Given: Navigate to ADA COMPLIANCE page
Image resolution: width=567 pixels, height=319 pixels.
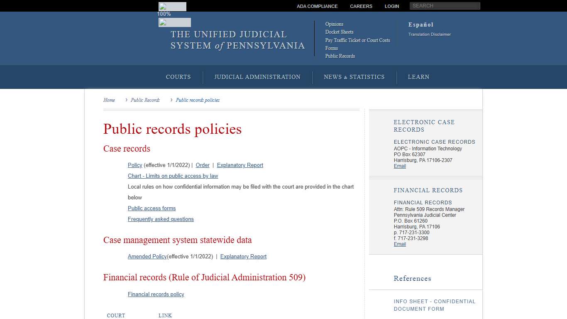Looking at the screenshot, I should tap(317, 6).
